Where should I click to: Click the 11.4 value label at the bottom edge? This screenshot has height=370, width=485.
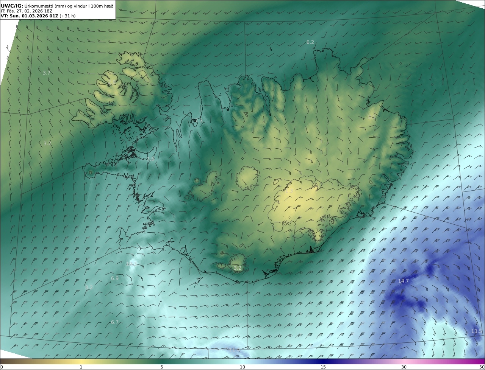point(234,349)
